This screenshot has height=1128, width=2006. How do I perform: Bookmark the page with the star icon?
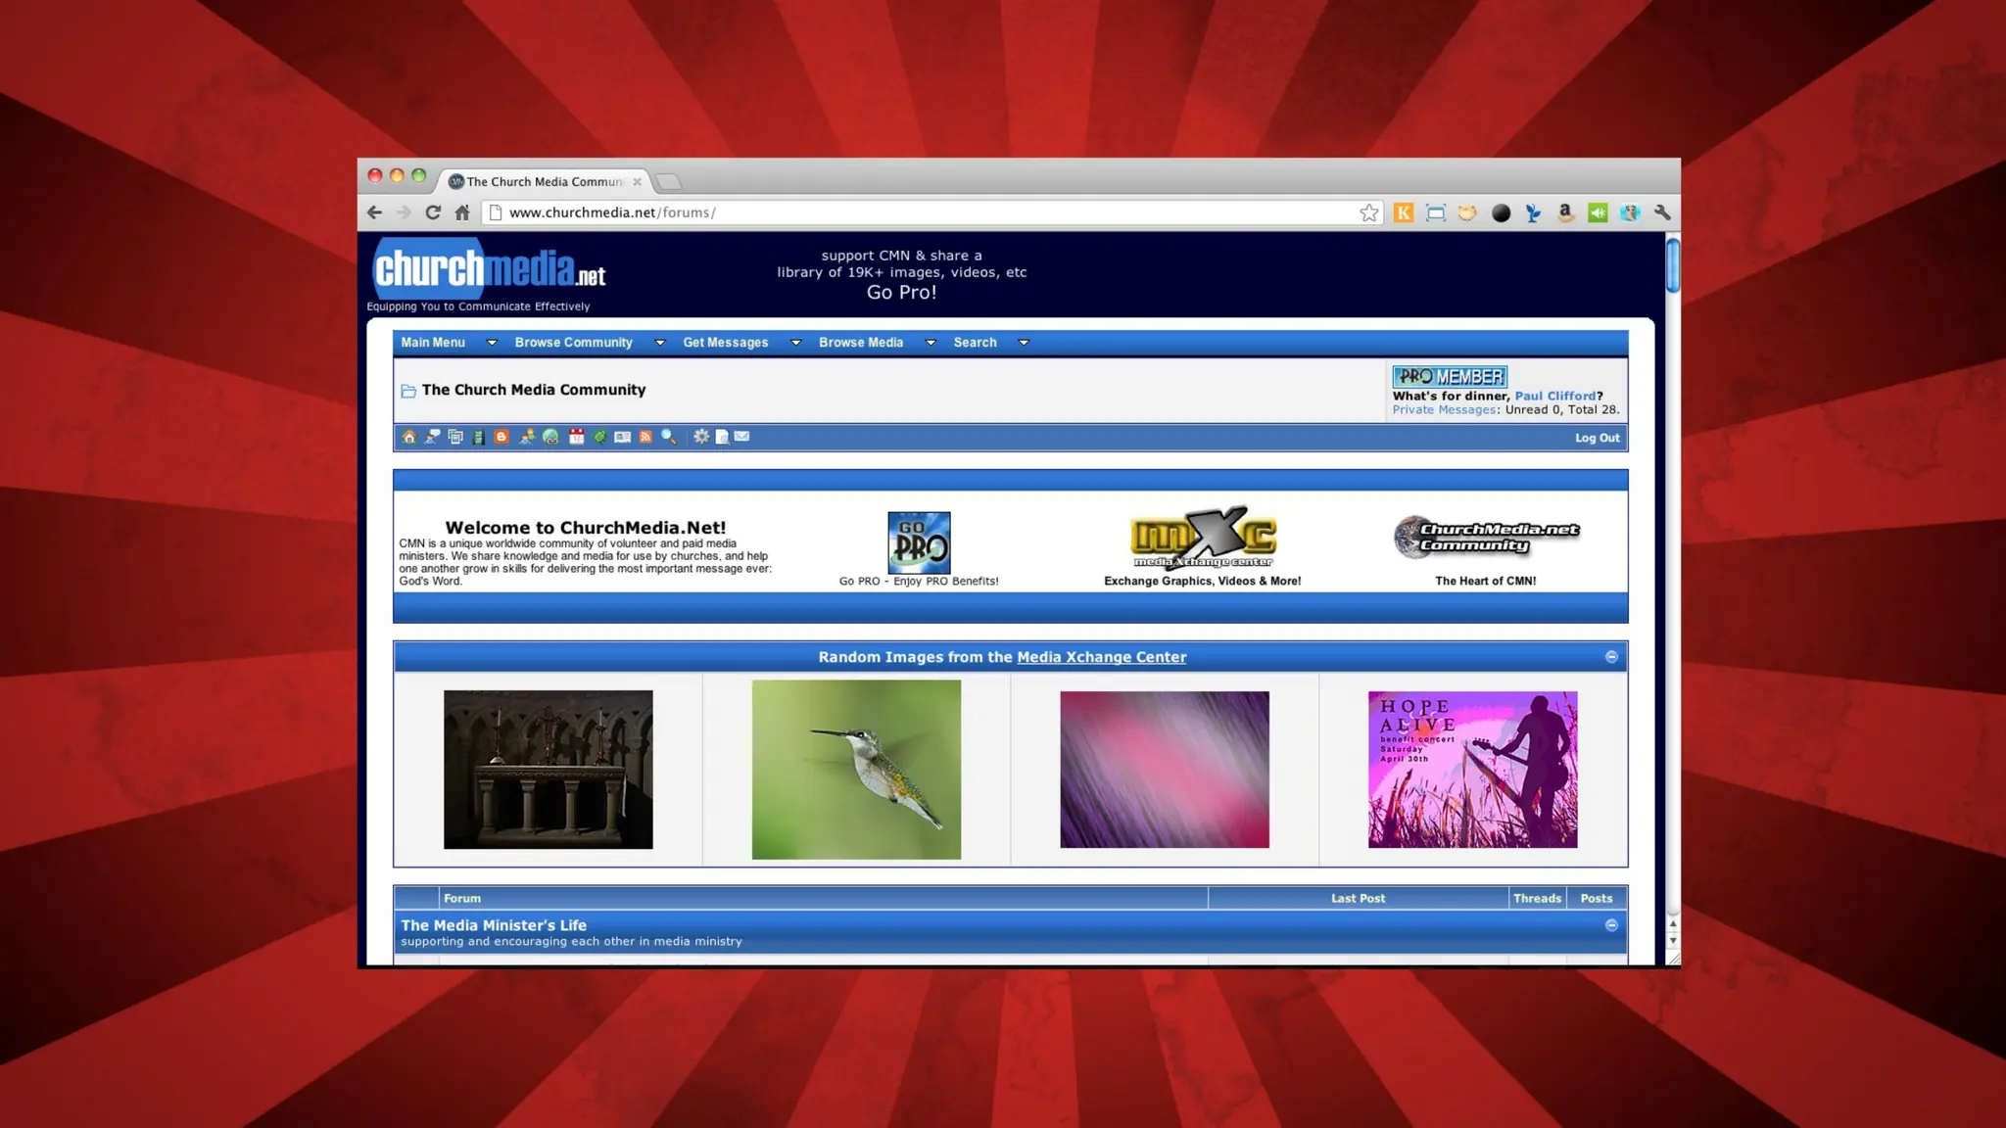[1368, 212]
